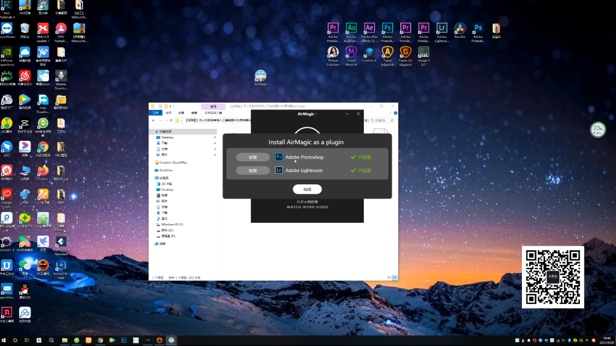Viewport: 616px width, 346px height.
Task: Click the 完成 button in the plugin dialog
Action: (307, 189)
